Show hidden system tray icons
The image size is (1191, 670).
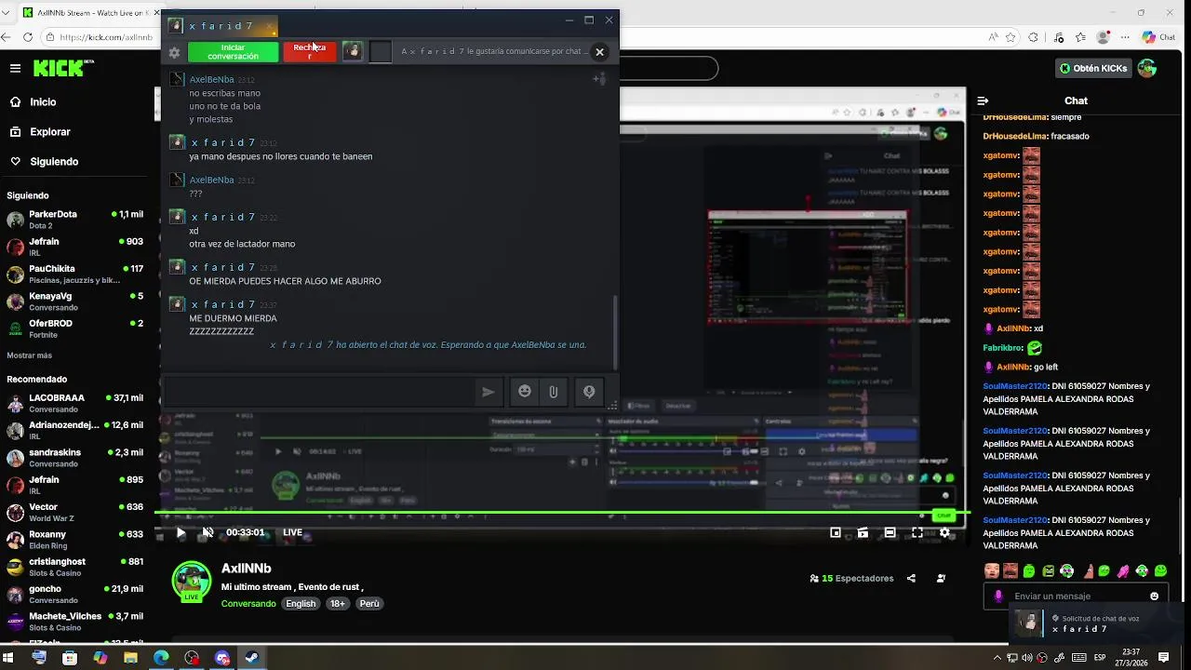997,658
